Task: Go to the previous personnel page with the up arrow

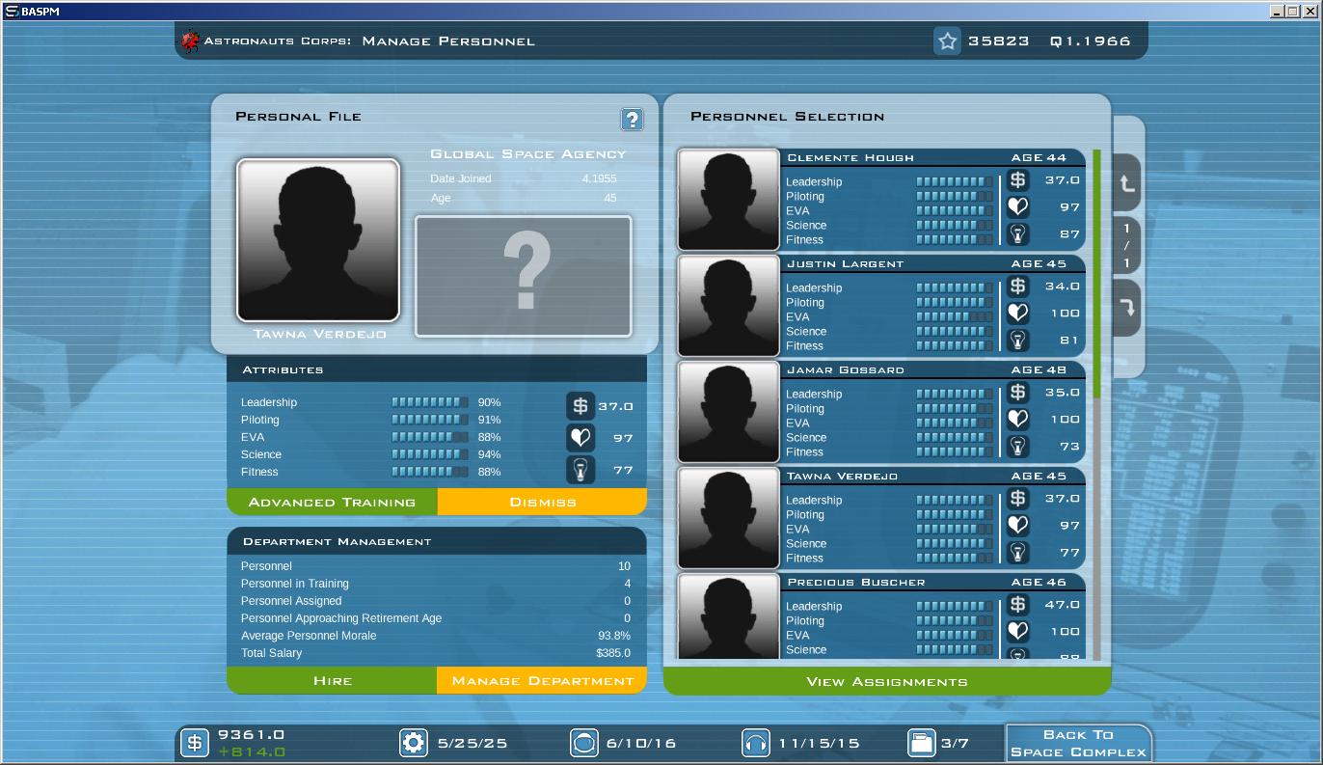Action: pyautogui.click(x=1126, y=183)
